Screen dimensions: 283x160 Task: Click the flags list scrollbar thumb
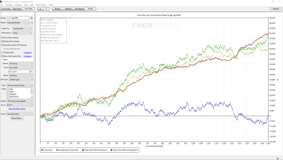(x=32, y=92)
